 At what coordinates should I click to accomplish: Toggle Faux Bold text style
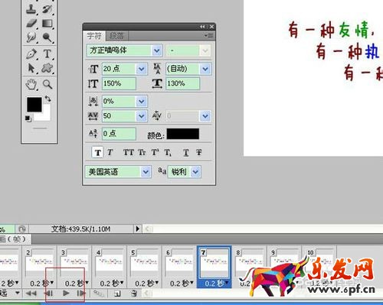[97, 152]
